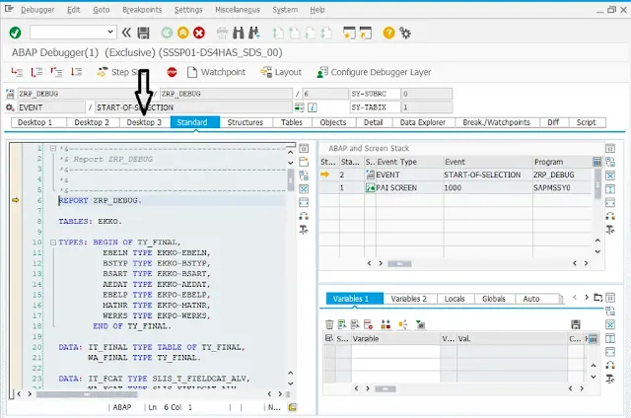Click the green Enter checkmark icon

pos(16,33)
